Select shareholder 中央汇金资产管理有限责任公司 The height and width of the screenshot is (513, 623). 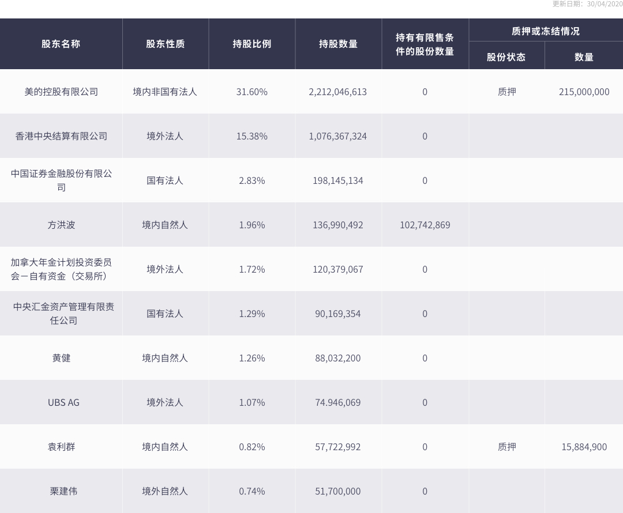(x=63, y=314)
